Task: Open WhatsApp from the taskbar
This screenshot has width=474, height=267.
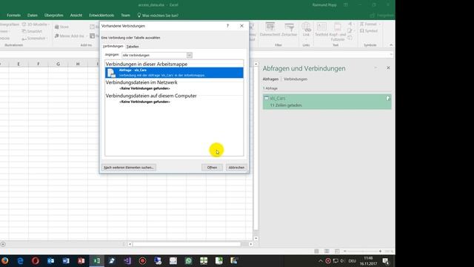Action: 188,260
